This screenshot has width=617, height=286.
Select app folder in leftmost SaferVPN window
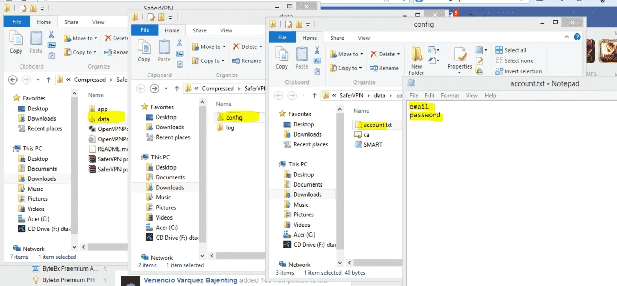pyautogui.click(x=98, y=109)
